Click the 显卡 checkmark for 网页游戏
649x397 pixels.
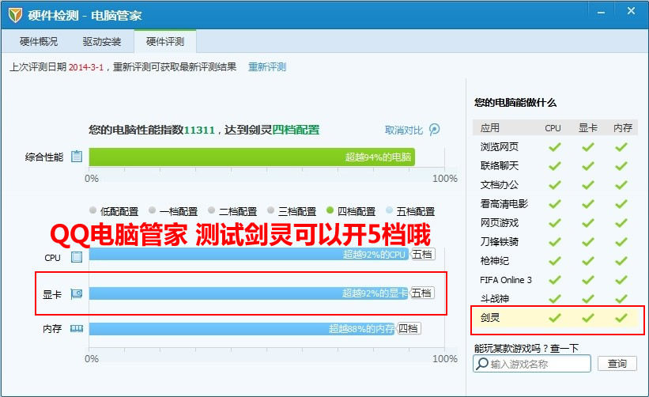(588, 223)
